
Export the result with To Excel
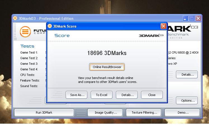click(x=102, y=95)
